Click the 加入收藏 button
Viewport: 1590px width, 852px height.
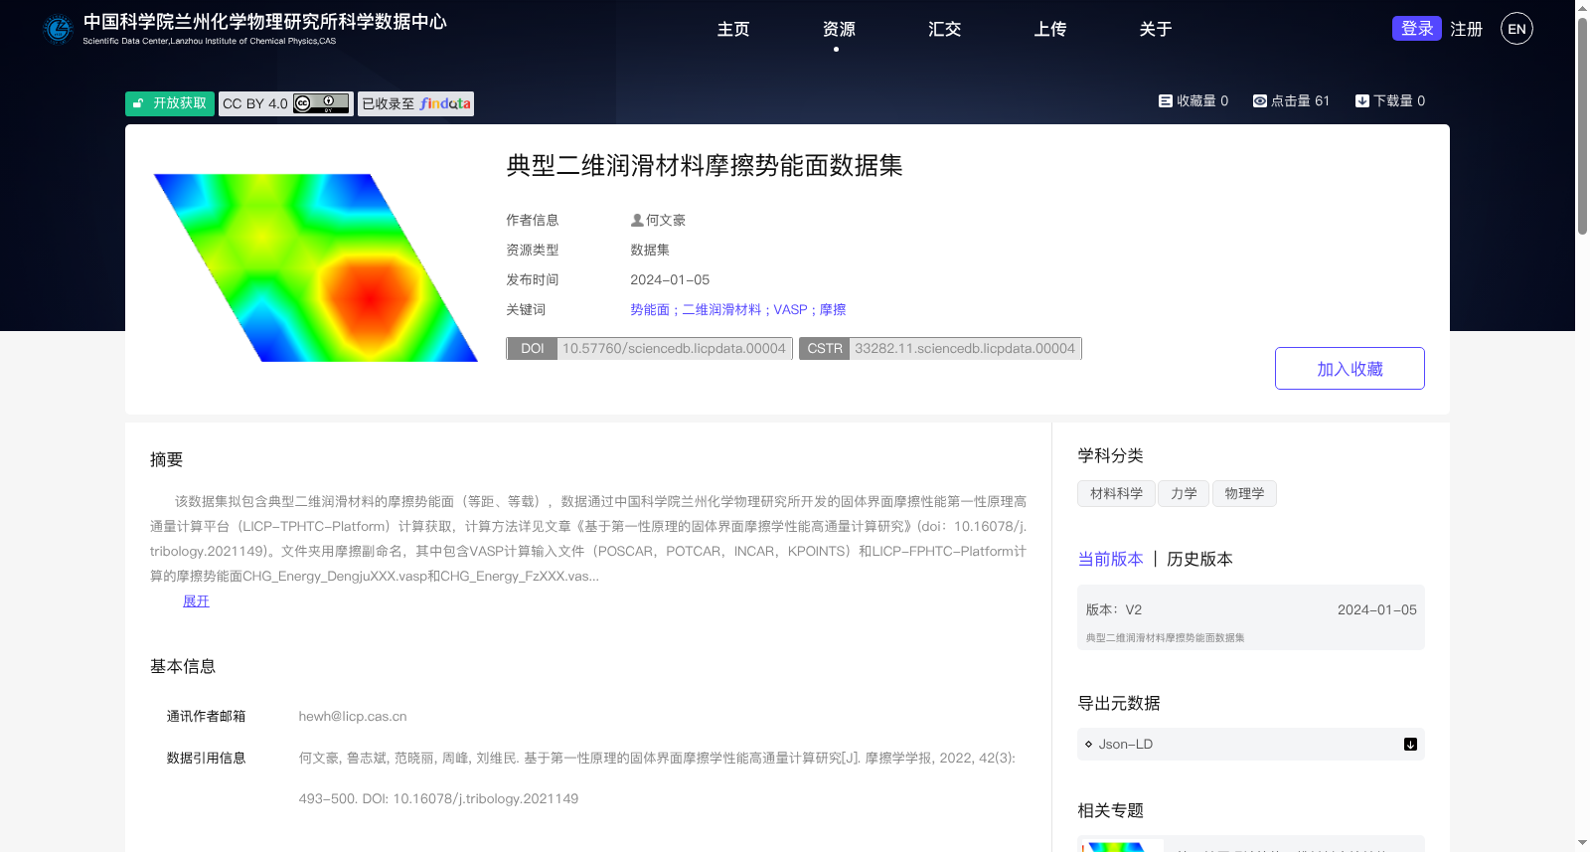click(x=1350, y=368)
